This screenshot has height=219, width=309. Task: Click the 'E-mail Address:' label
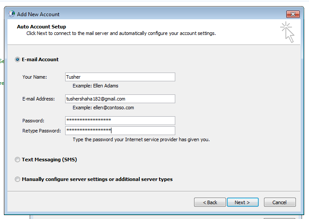(x=38, y=99)
